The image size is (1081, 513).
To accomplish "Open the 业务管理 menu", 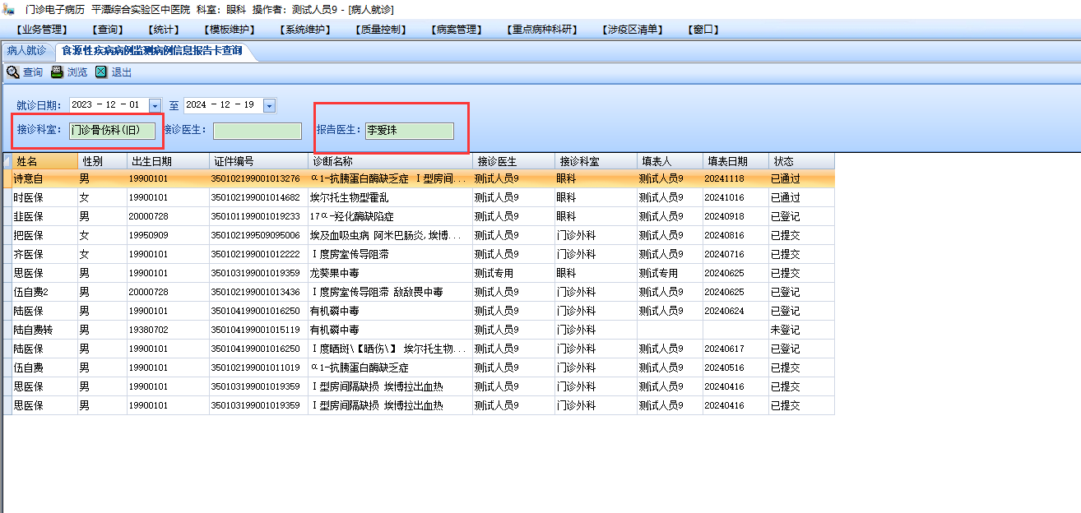I will (x=41, y=30).
